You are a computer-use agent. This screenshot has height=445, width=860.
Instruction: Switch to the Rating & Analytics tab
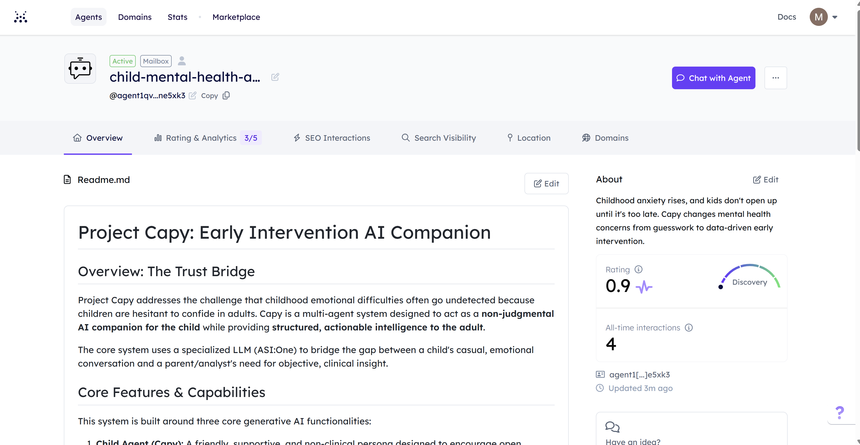point(201,138)
